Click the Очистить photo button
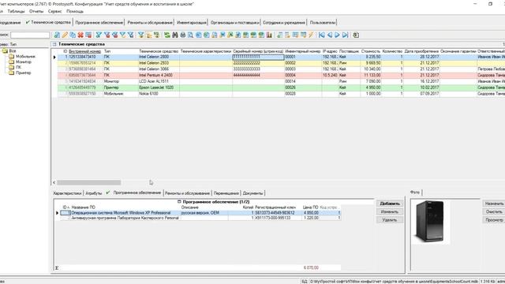 494,212
